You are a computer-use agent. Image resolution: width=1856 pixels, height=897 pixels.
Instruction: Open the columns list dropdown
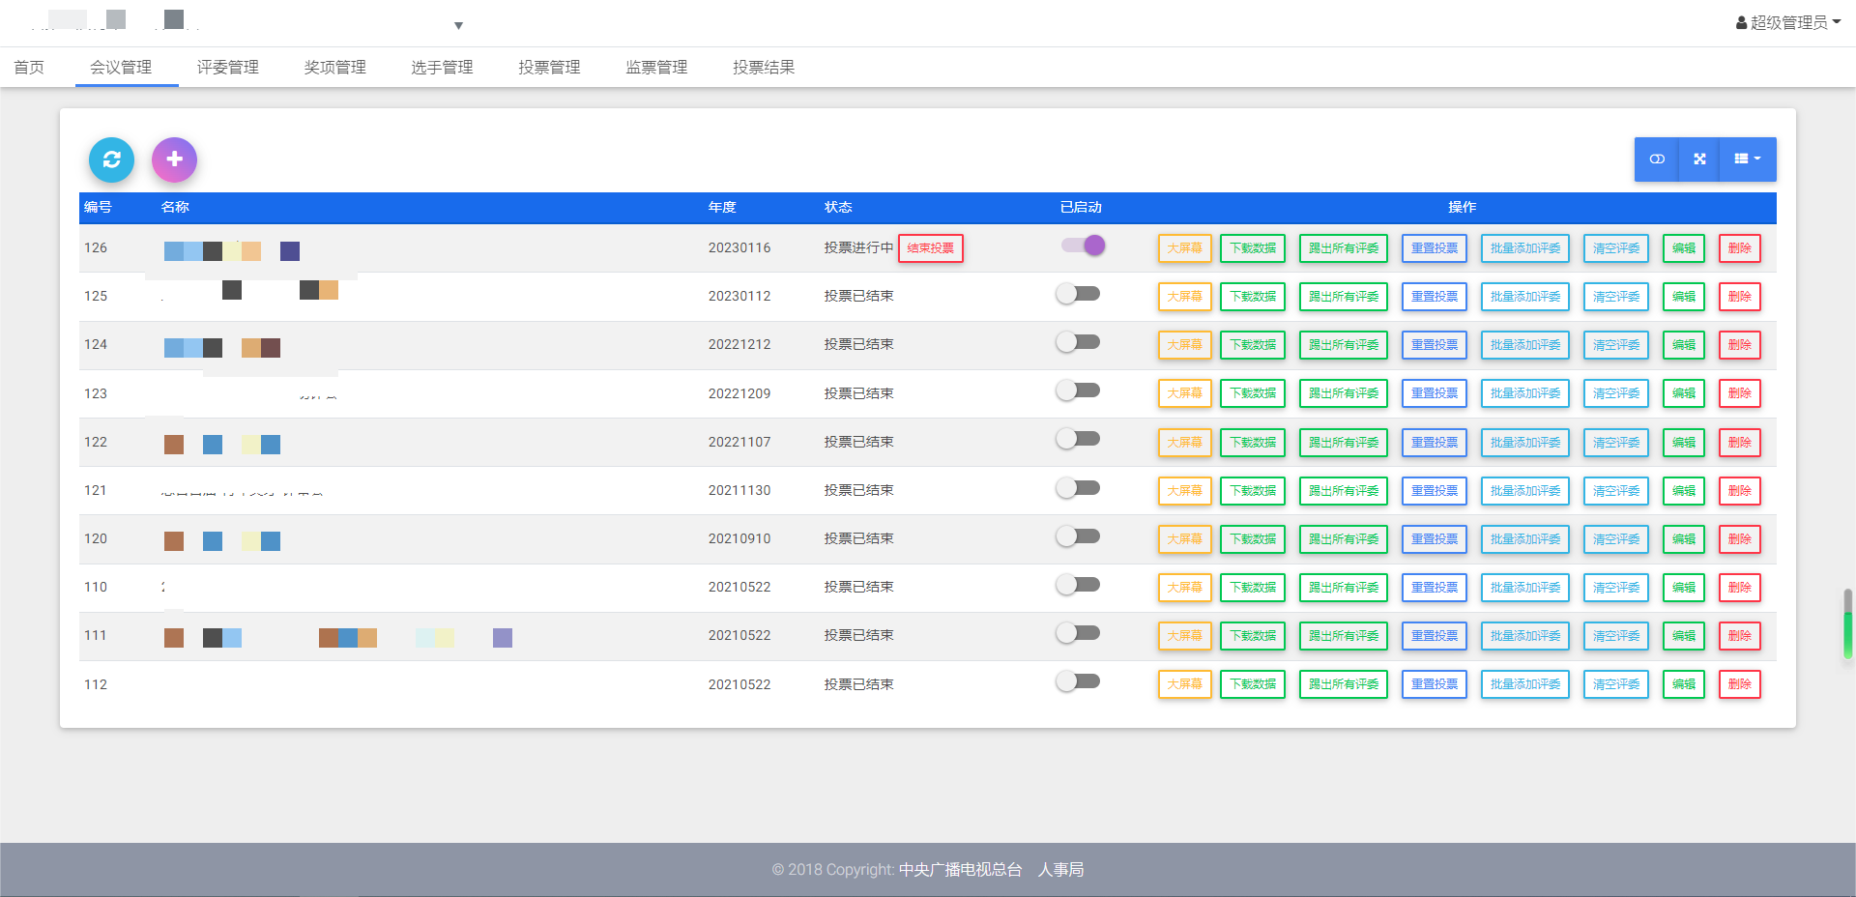1748,159
